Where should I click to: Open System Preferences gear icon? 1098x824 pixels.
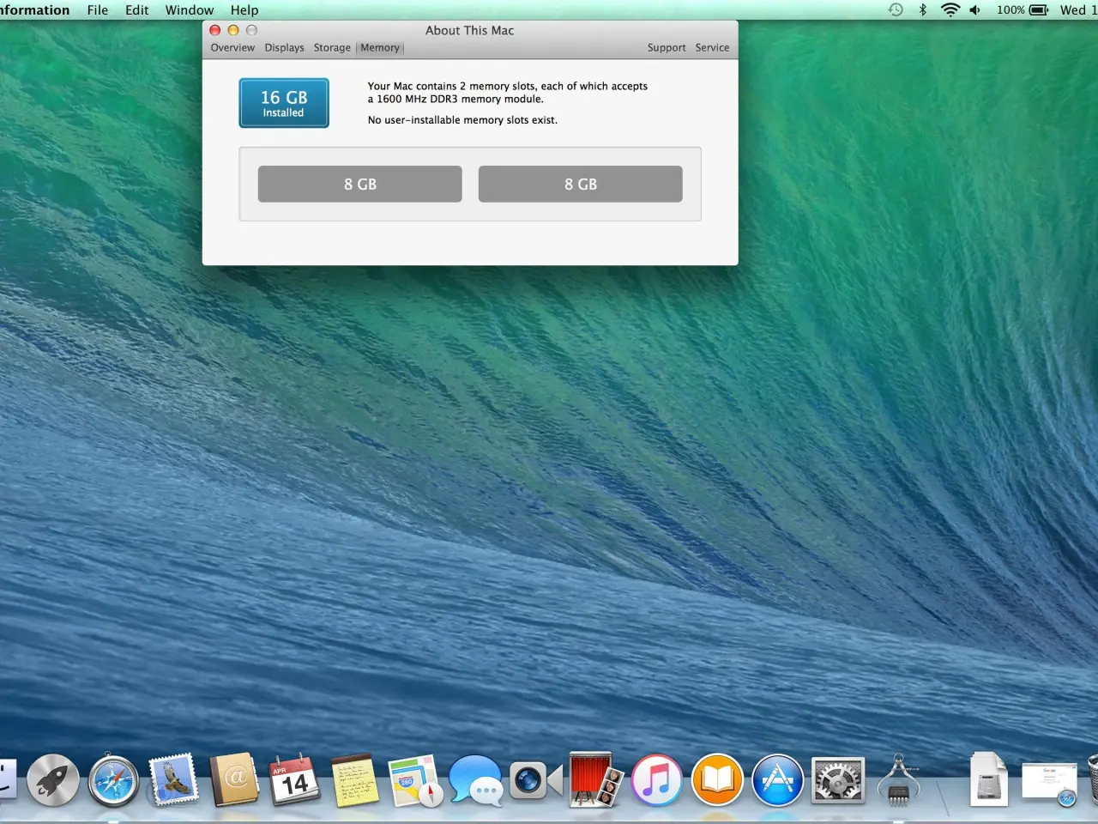(x=838, y=780)
